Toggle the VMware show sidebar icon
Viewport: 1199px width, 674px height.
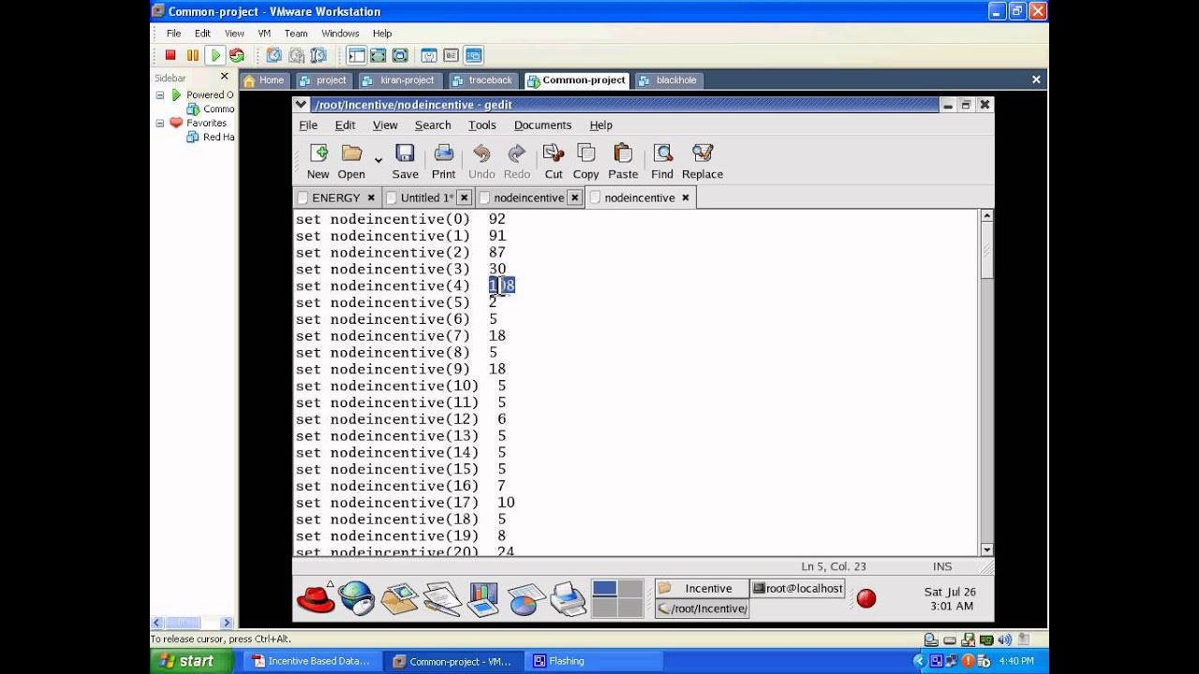coord(356,55)
